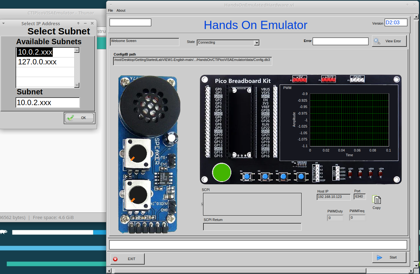Click the subnet list scroll-up arrow
This screenshot has width=420, height=274.
[x=77, y=50]
